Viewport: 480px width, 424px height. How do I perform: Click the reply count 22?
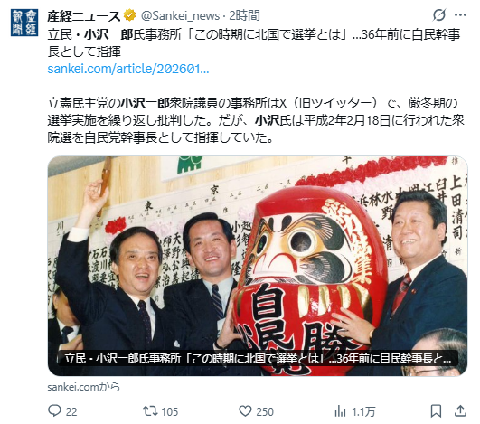point(71,411)
